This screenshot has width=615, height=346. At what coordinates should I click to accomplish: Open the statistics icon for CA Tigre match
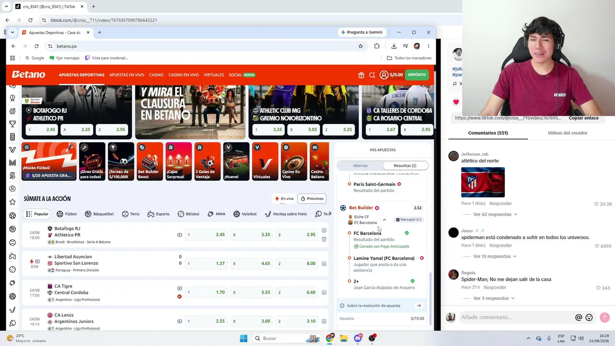click(324, 292)
